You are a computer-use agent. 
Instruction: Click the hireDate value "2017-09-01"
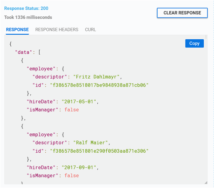[79, 168]
